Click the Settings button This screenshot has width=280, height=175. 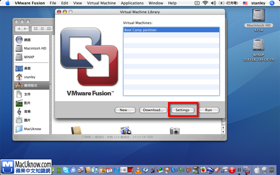click(182, 110)
